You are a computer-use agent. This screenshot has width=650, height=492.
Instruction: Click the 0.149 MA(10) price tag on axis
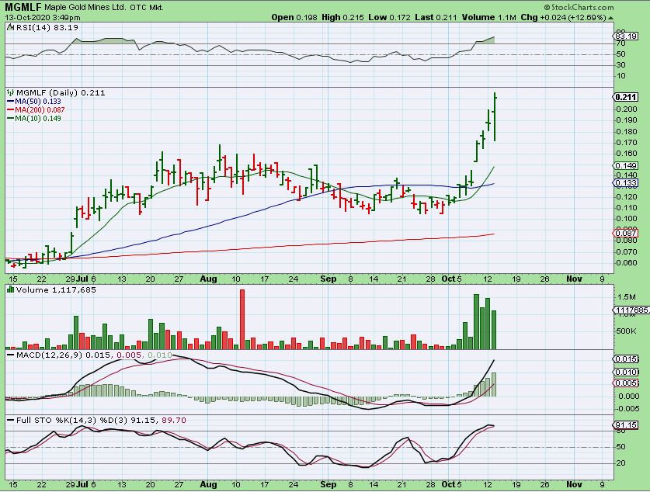pyautogui.click(x=624, y=165)
